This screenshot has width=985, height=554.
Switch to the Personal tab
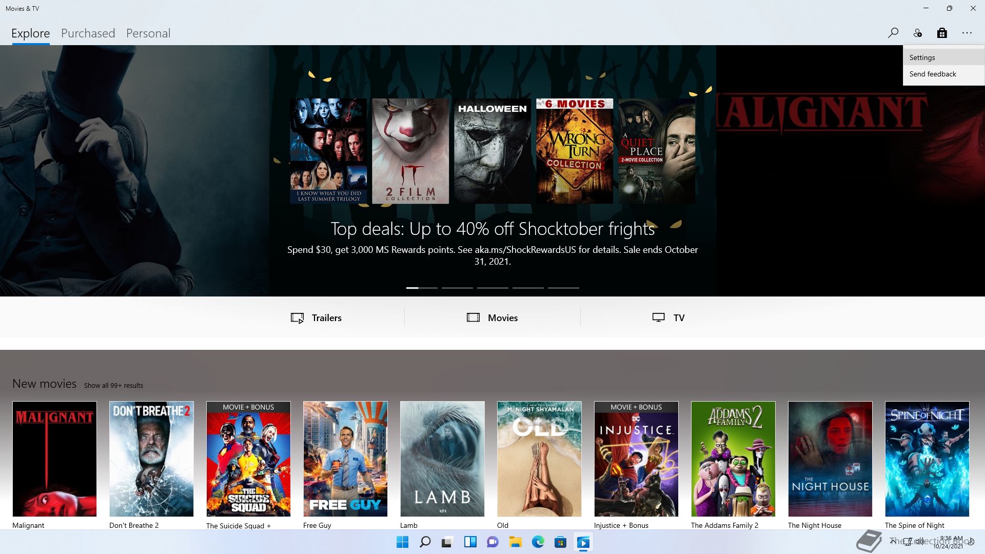148,33
